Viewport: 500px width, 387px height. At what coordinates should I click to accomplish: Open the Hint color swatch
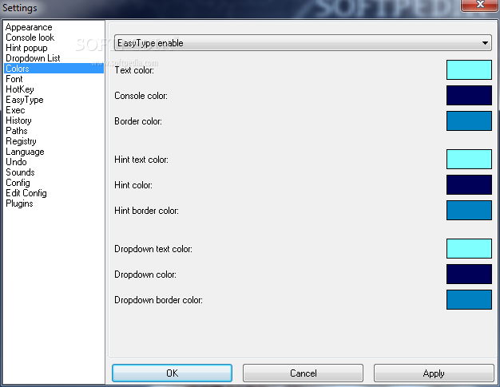click(469, 184)
